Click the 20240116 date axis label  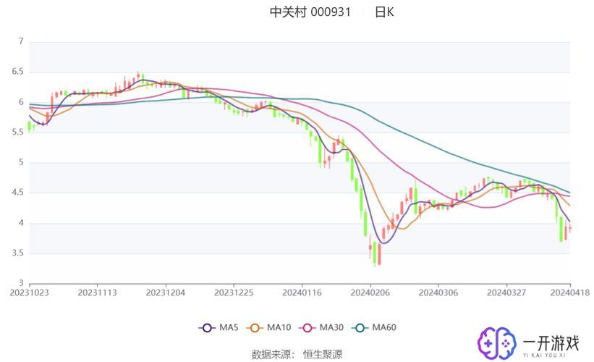pyautogui.click(x=302, y=292)
